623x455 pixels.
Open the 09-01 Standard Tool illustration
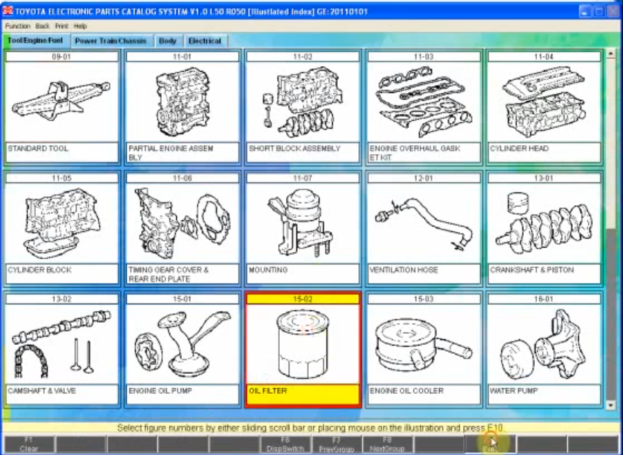click(x=61, y=107)
